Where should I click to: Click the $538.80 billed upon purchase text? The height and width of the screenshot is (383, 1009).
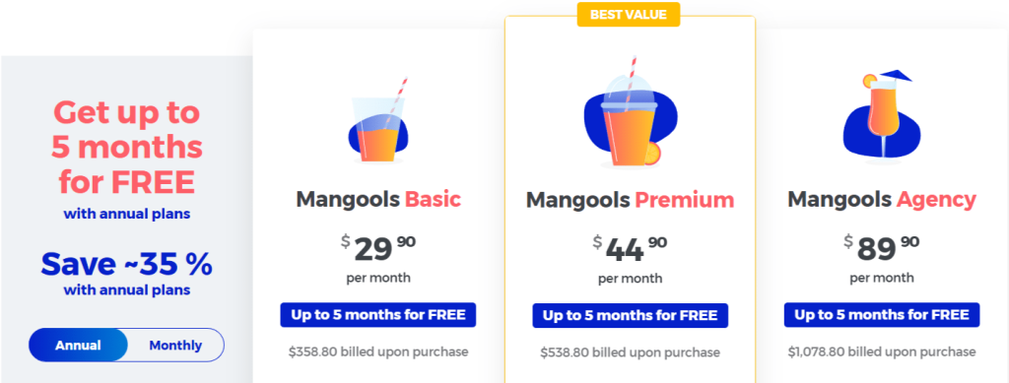tap(630, 352)
